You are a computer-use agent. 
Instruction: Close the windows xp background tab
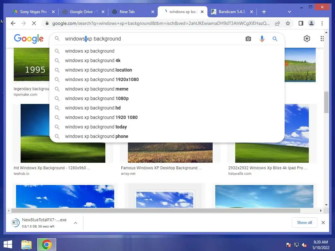coord(202,12)
